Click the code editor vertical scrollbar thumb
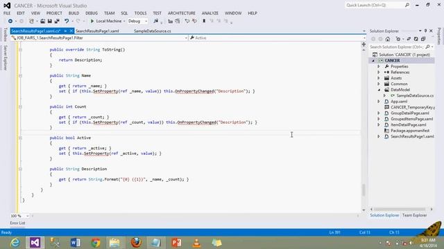This screenshot has height=249, width=444. point(364,190)
